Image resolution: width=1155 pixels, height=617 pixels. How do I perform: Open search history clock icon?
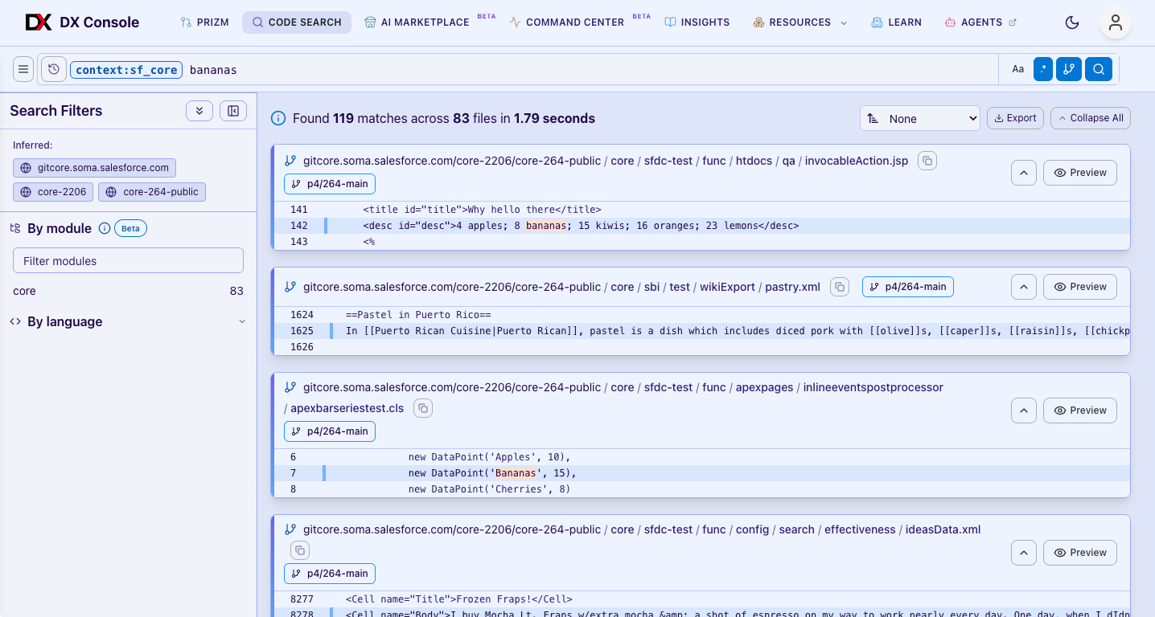click(54, 69)
